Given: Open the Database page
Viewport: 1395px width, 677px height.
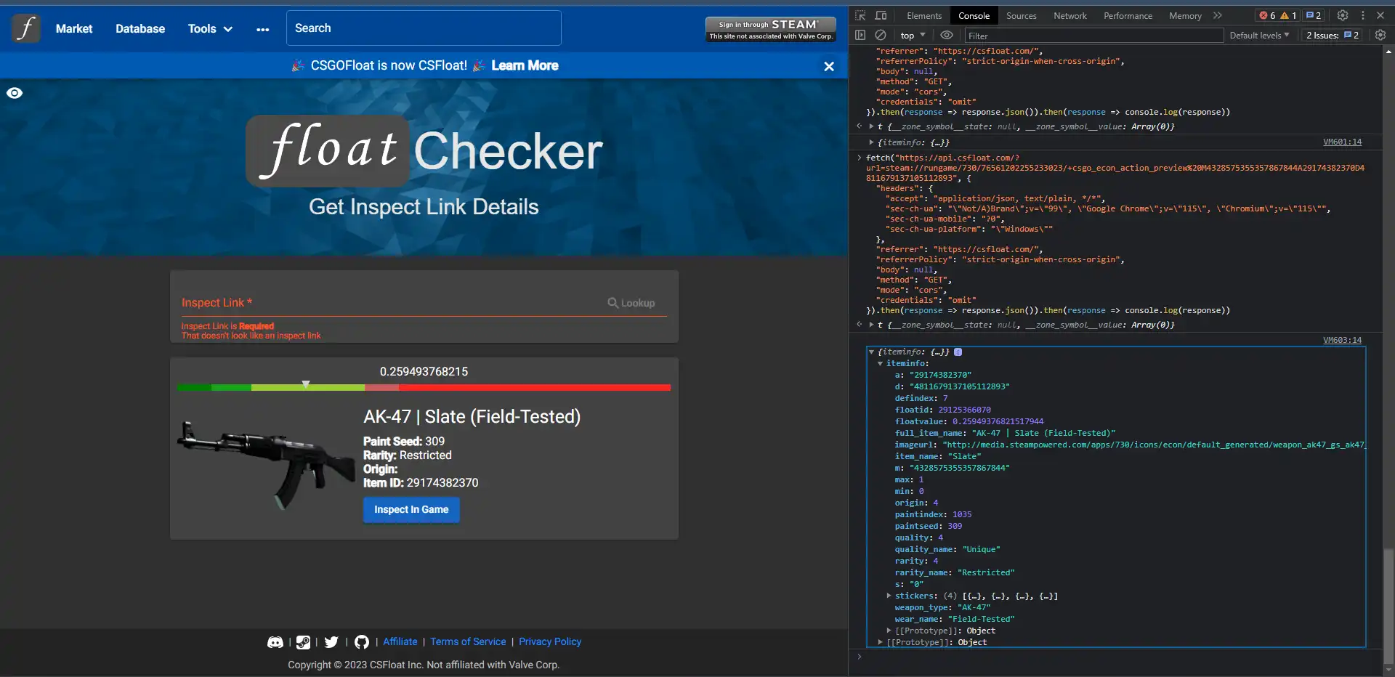Looking at the screenshot, I should click(x=140, y=29).
